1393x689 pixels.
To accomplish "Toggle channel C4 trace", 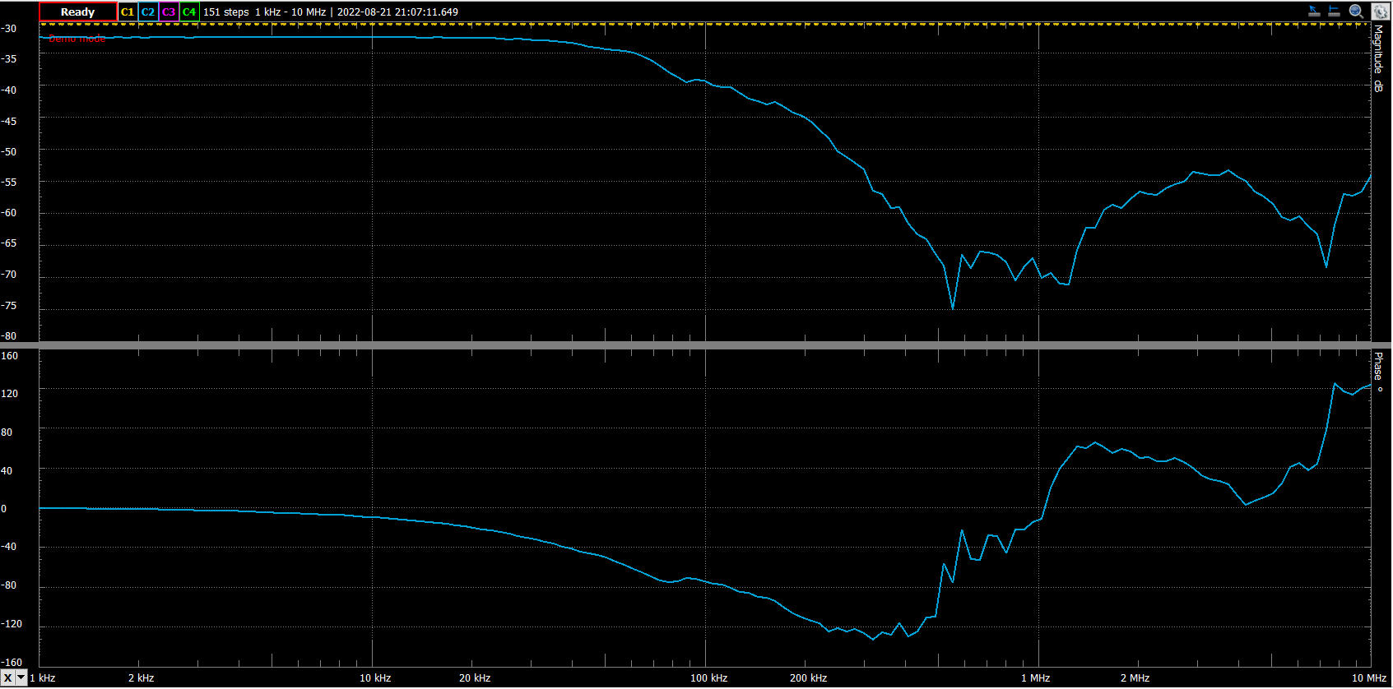I will [x=189, y=12].
